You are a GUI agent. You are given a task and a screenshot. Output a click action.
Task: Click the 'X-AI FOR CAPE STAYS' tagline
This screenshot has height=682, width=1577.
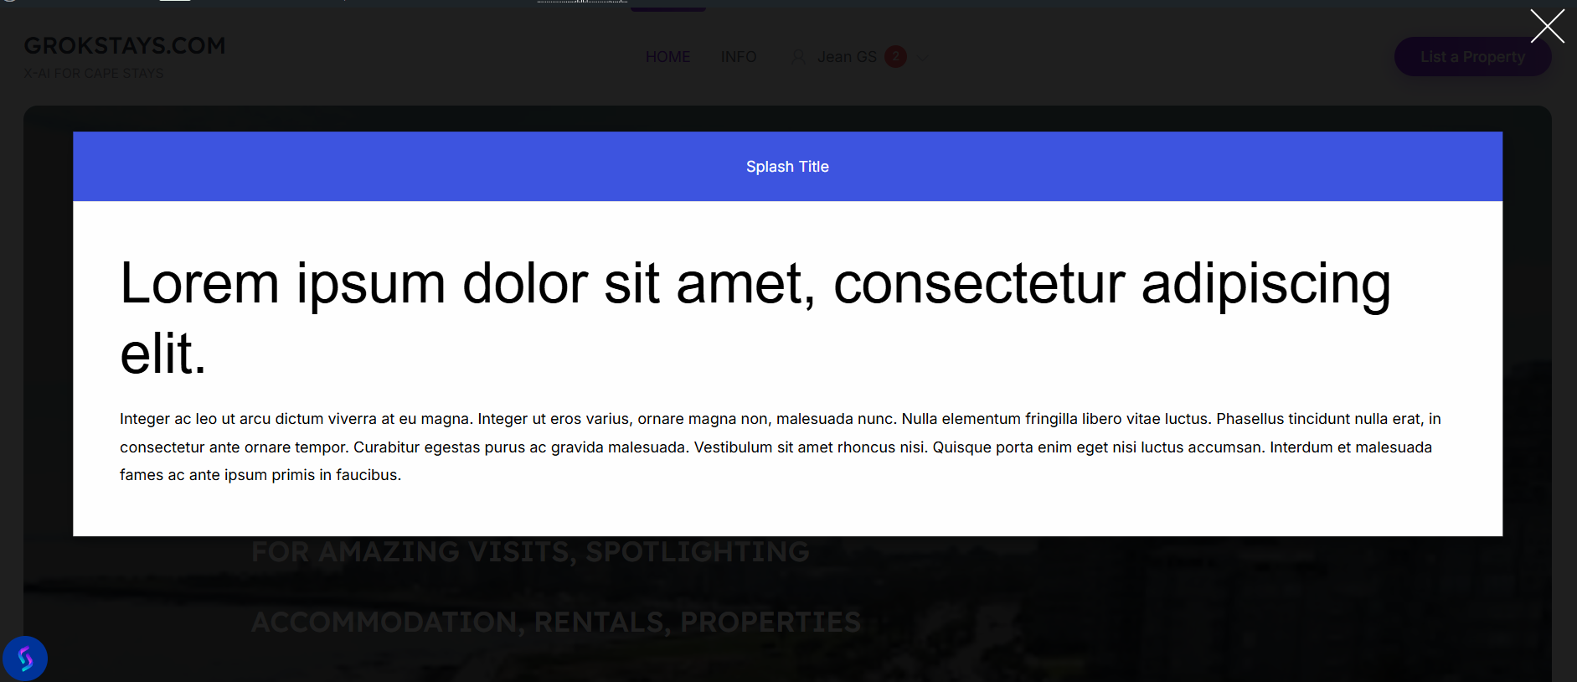click(x=94, y=74)
